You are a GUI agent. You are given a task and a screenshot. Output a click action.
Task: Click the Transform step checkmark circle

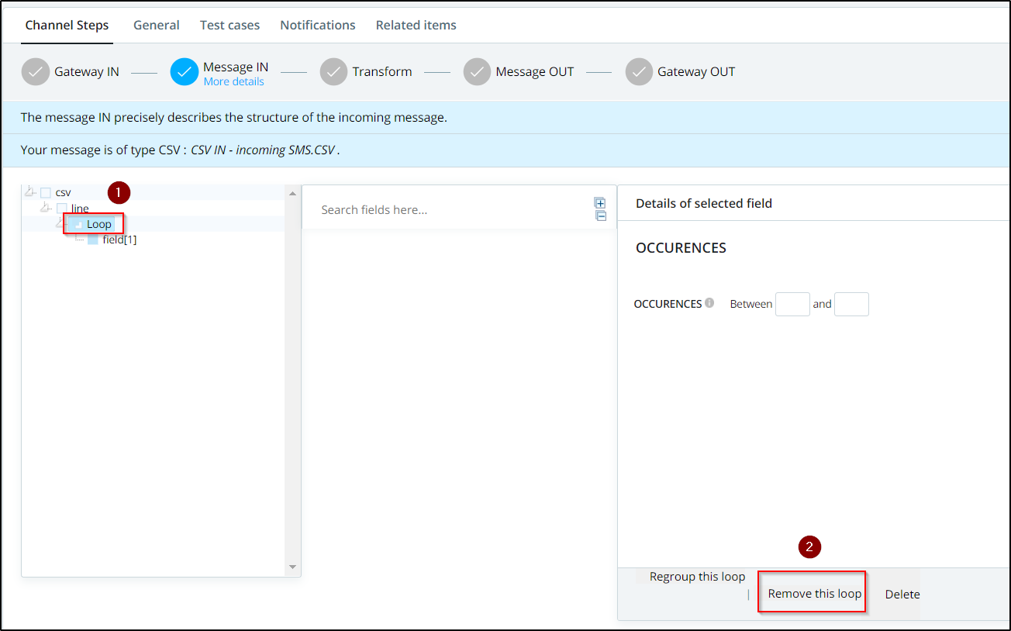333,71
